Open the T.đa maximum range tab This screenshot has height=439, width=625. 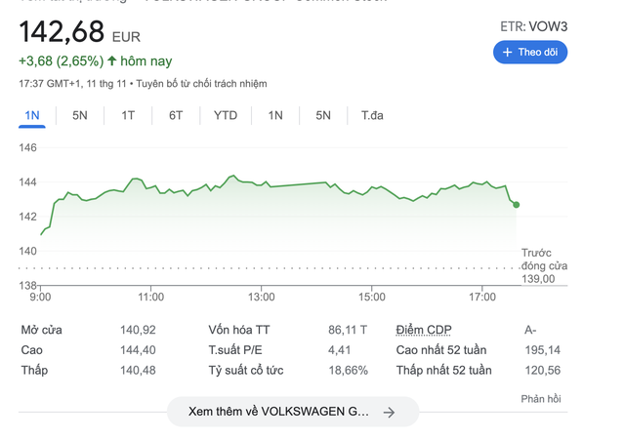tap(372, 115)
